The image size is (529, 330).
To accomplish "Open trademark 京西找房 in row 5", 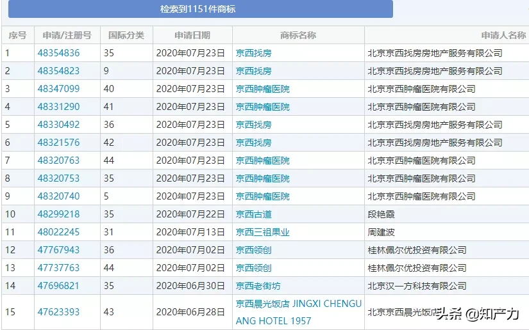I will pyautogui.click(x=253, y=125).
